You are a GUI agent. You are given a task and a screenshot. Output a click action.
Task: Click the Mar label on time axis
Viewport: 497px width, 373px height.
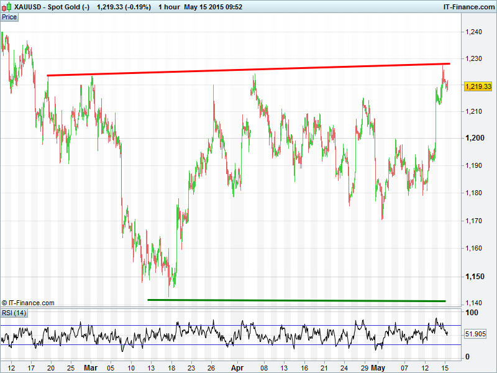pos(91,367)
